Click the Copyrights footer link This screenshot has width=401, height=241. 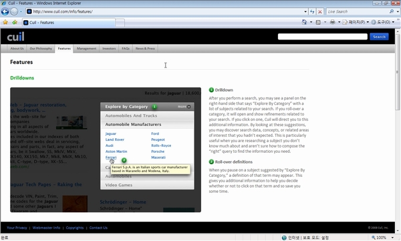[75, 228]
